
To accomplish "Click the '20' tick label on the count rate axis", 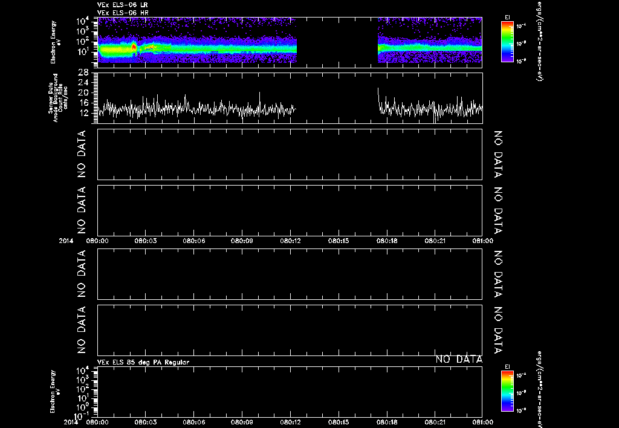I will [x=83, y=92].
